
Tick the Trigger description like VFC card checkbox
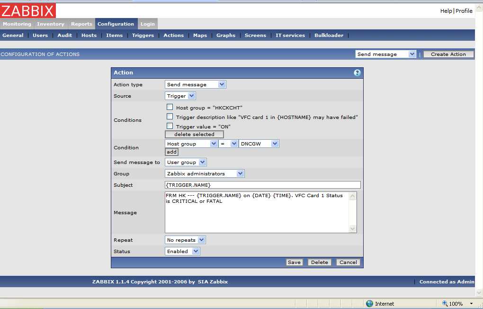[x=170, y=117]
